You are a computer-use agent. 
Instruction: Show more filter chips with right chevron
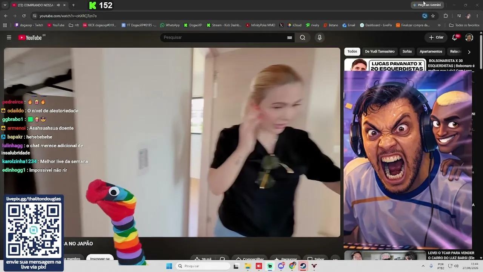coord(469,52)
